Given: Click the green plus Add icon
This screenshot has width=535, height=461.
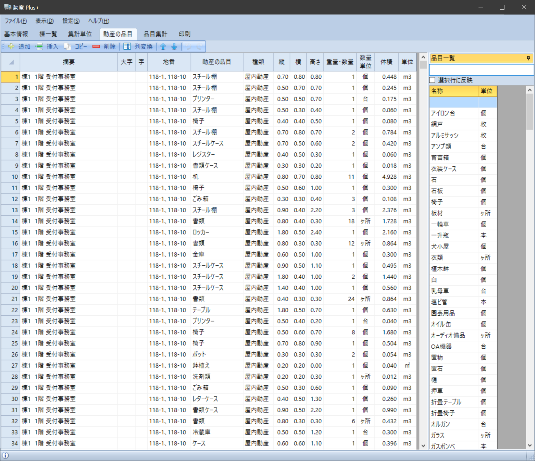Looking at the screenshot, I should point(11,46).
